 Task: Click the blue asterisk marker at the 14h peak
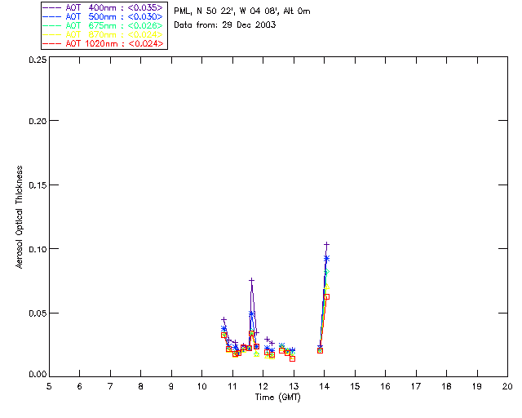tap(326, 258)
